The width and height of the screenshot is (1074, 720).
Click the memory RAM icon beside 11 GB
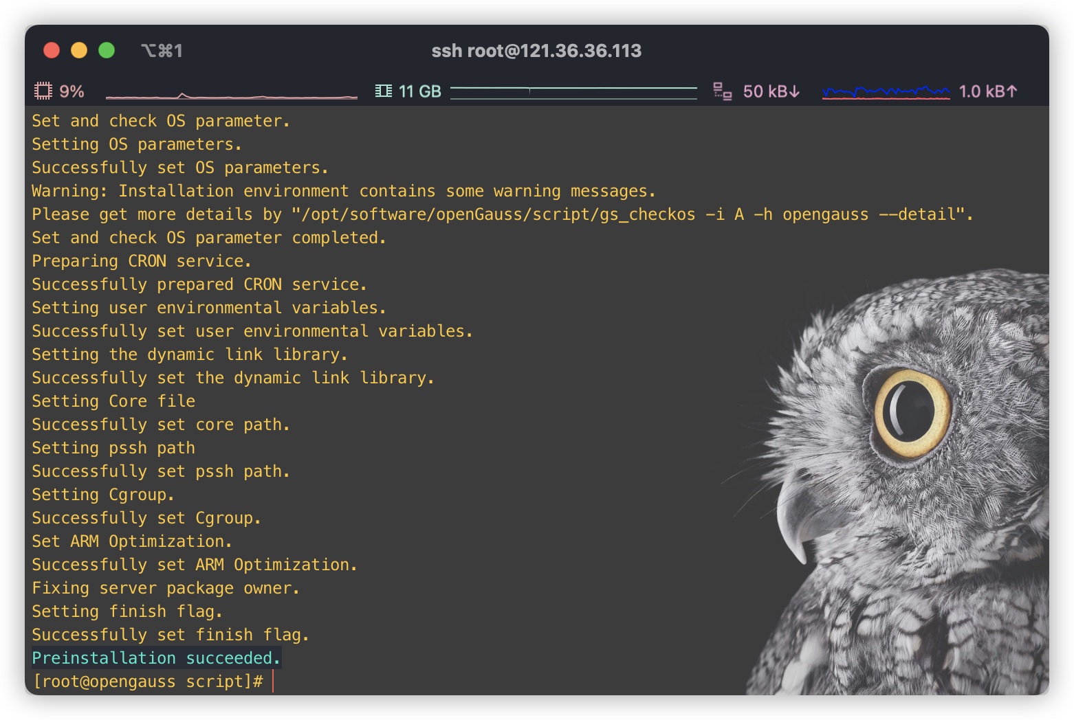(x=384, y=91)
